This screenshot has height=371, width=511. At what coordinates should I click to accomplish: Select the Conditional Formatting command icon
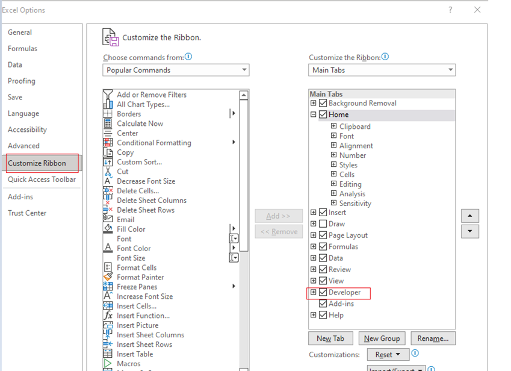click(109, 143)
